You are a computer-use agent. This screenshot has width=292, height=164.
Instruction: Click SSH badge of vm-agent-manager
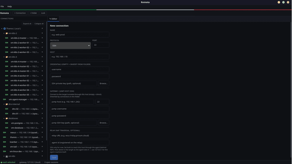5,99
